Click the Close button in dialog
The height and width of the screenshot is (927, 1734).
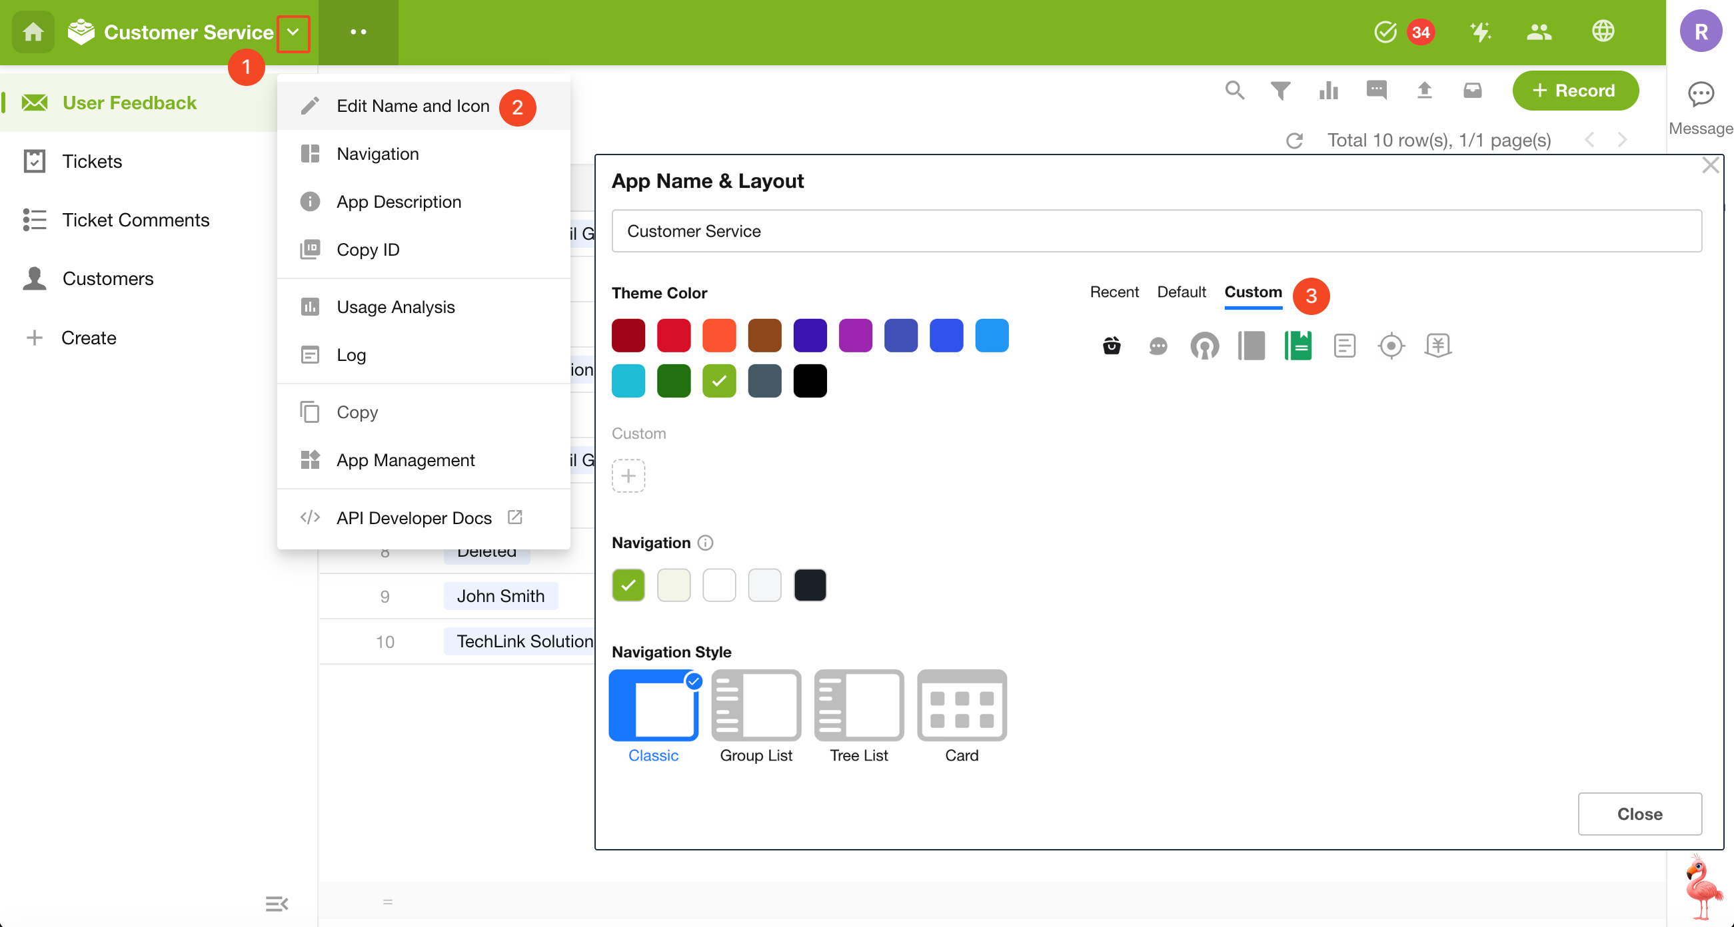(1639, 814)
